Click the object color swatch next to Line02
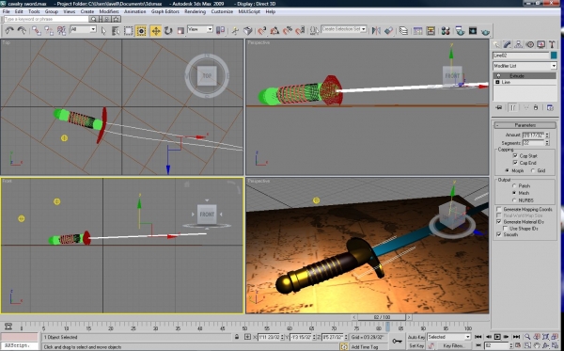Viewport: 564px width, 351px height. pos(554,56)
